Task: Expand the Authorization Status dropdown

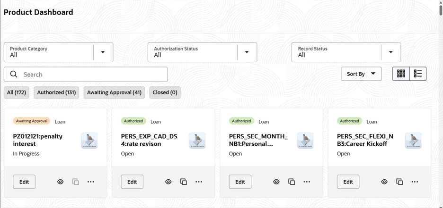Action: point(247,52)
